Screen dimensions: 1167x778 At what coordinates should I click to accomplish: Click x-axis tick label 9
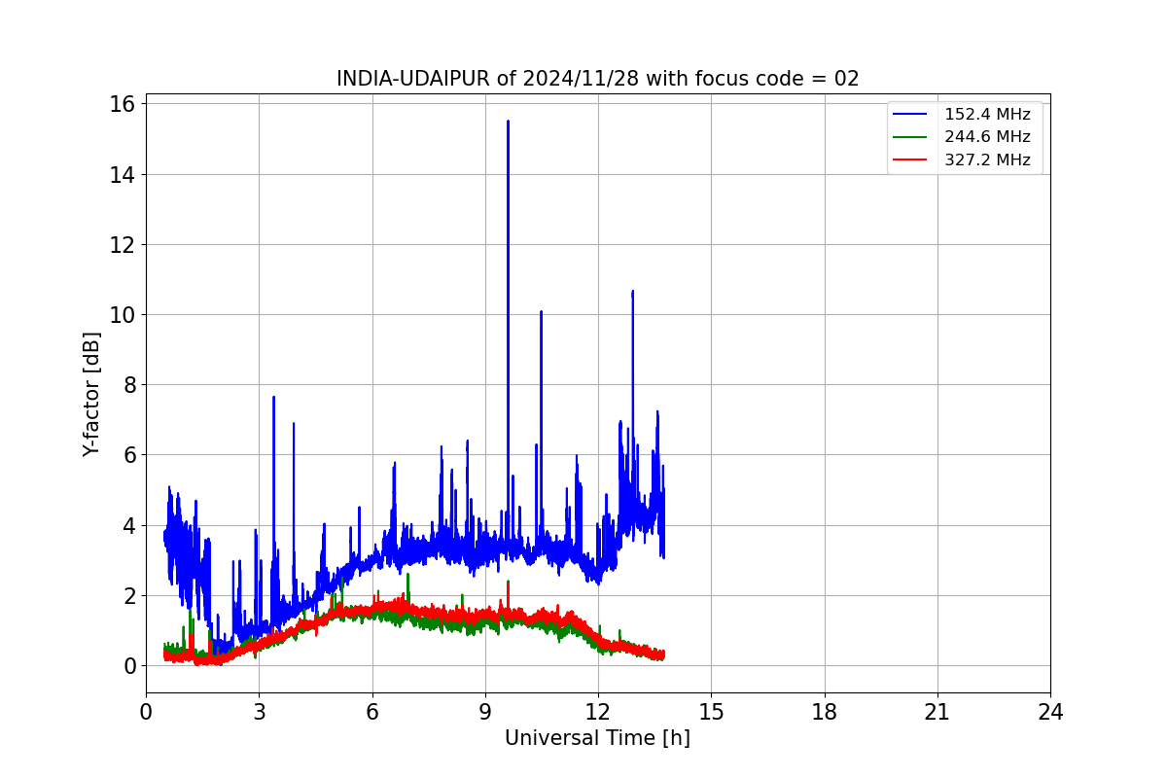click(484, 712)
